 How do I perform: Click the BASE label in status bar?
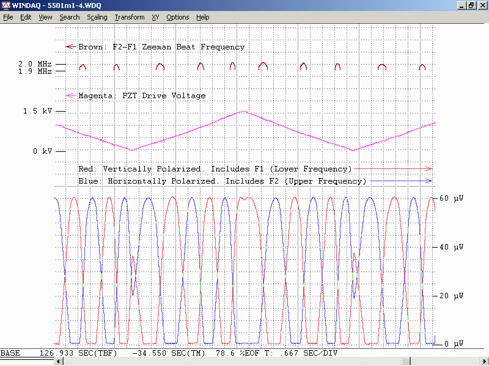click(10, 353)
